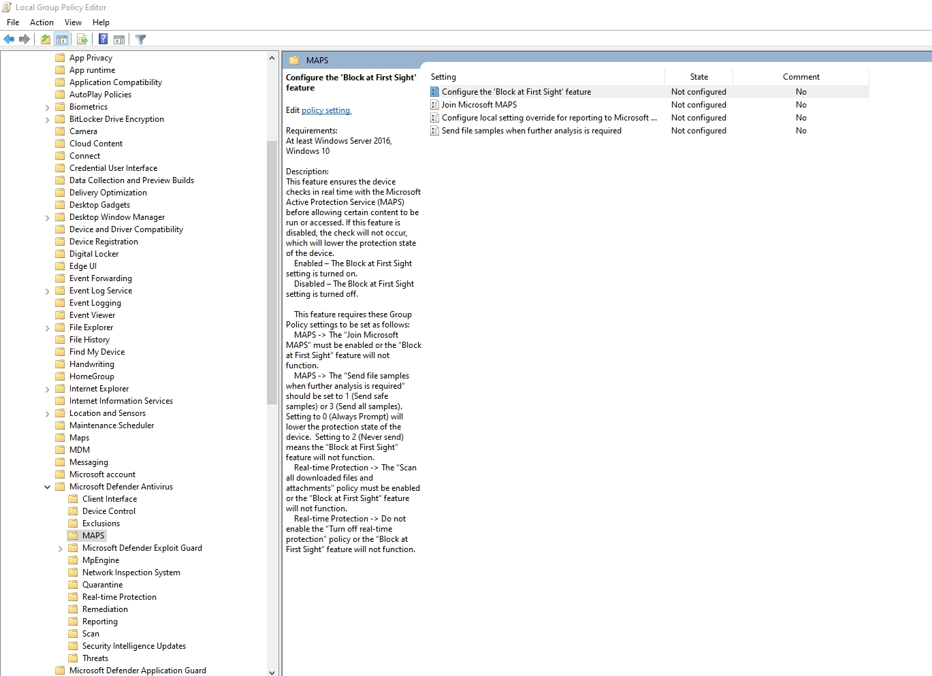
Task: Click the Export List toolbar icon
Action: (x=82, y=39)
